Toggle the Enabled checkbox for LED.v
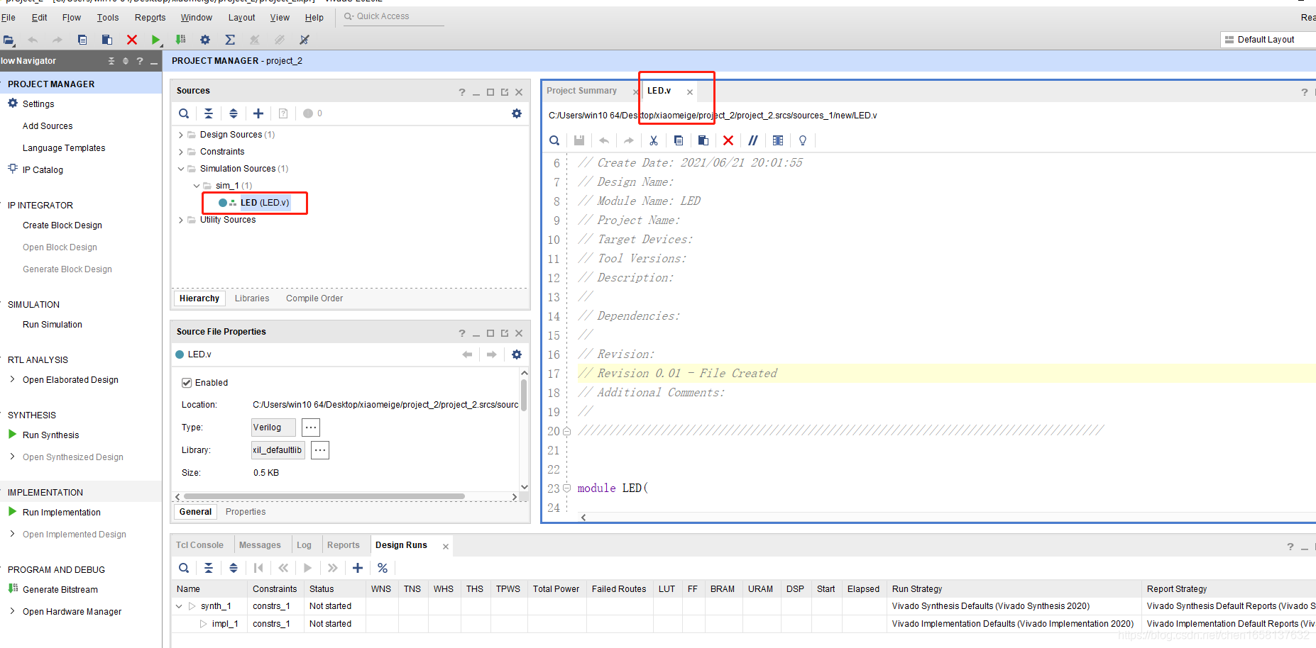The height and width of the screenshot is (648, 1316). tap(187, 383)
